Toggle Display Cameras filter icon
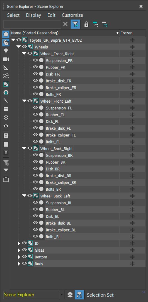 [x=6, y=59]
